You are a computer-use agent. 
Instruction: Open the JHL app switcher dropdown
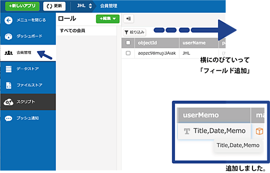pyautogui.click(x=84, y=6)
